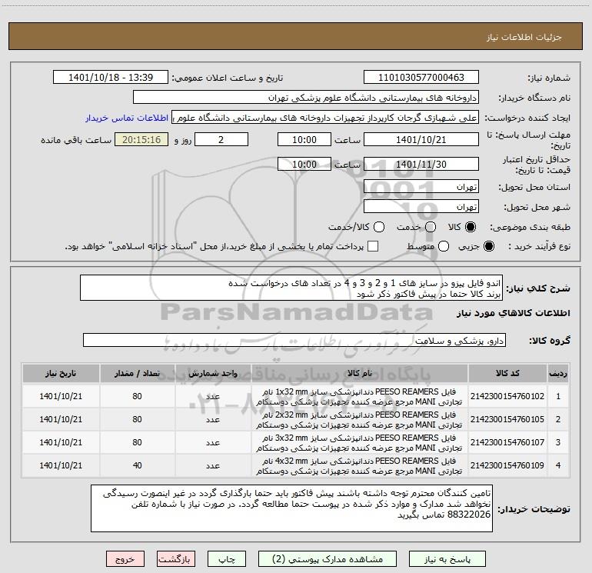Viewport: 592px width, 573px height.
Task: Click the گروه کالا field دارو، پزشکی و سلامت
Action: 294,340
